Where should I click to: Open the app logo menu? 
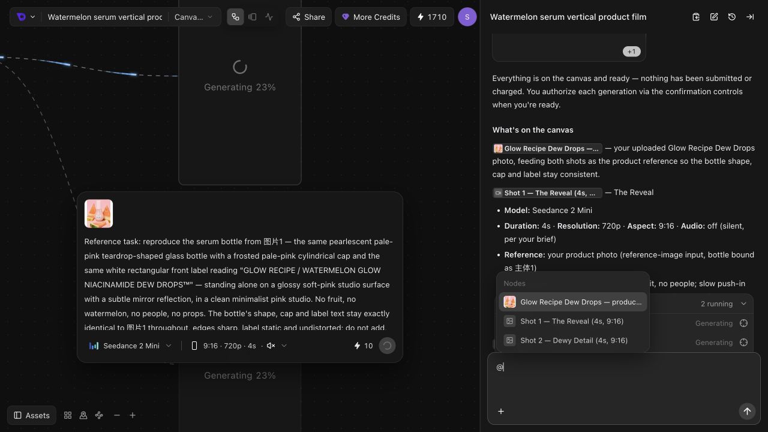click(26, 17)
